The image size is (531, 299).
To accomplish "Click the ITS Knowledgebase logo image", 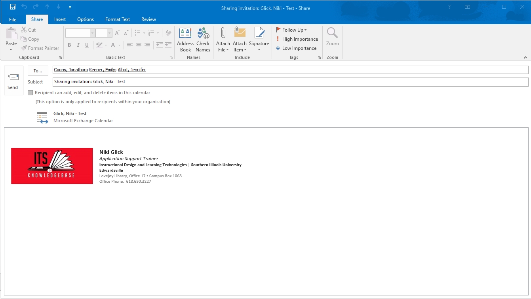I will click(52, 166).
